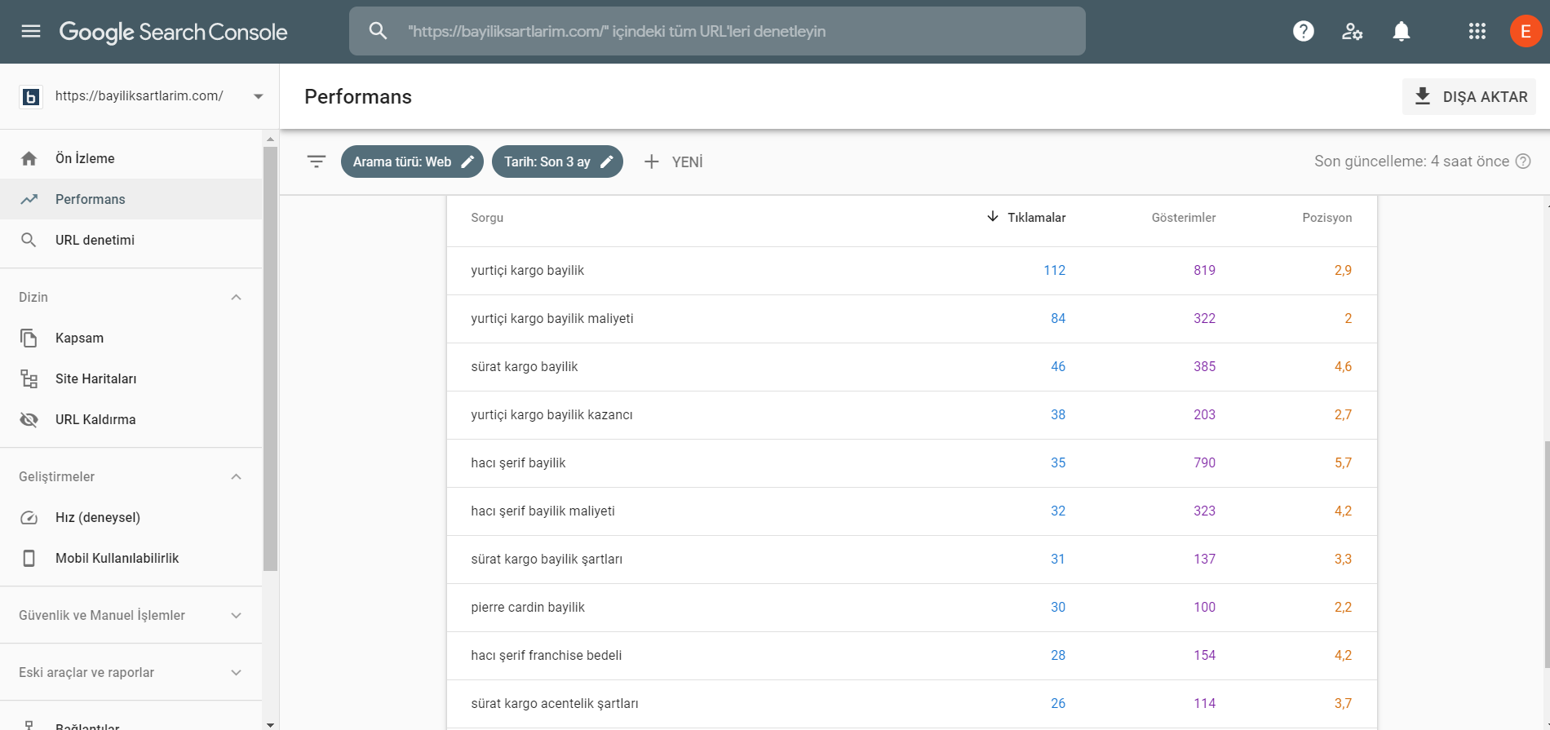Open users and settings icon
1550x730 pixels.
click(1353, 31)
